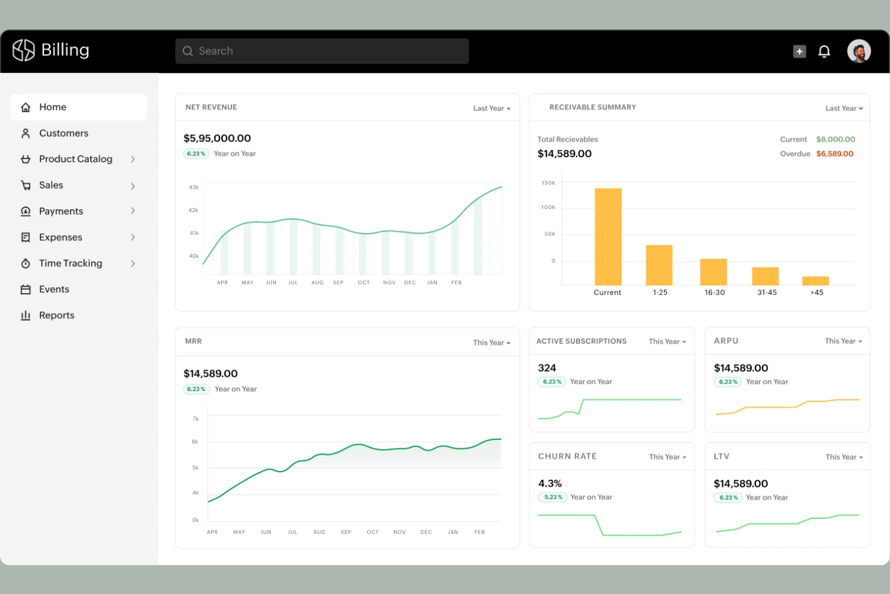Open the user profile avatar

pyautogui.click(x=859, y=51)
